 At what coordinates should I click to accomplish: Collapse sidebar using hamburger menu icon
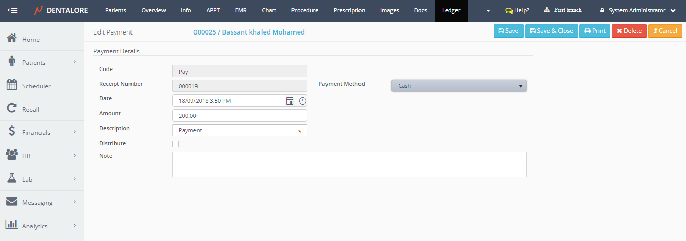point(12,10)
